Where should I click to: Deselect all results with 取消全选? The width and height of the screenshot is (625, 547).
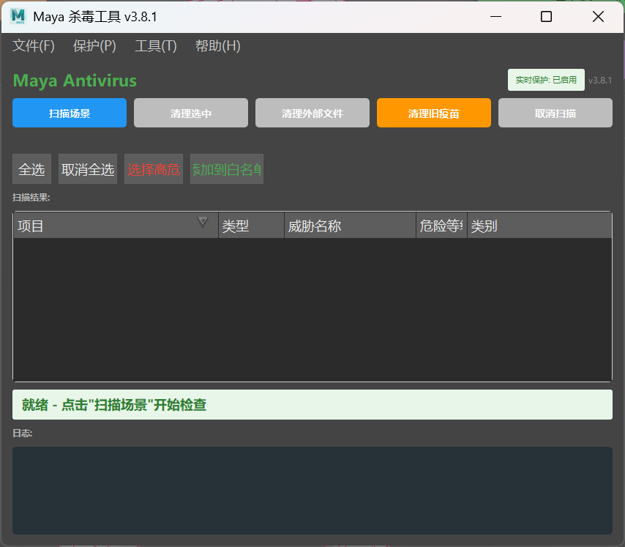[x=87, y=169]
